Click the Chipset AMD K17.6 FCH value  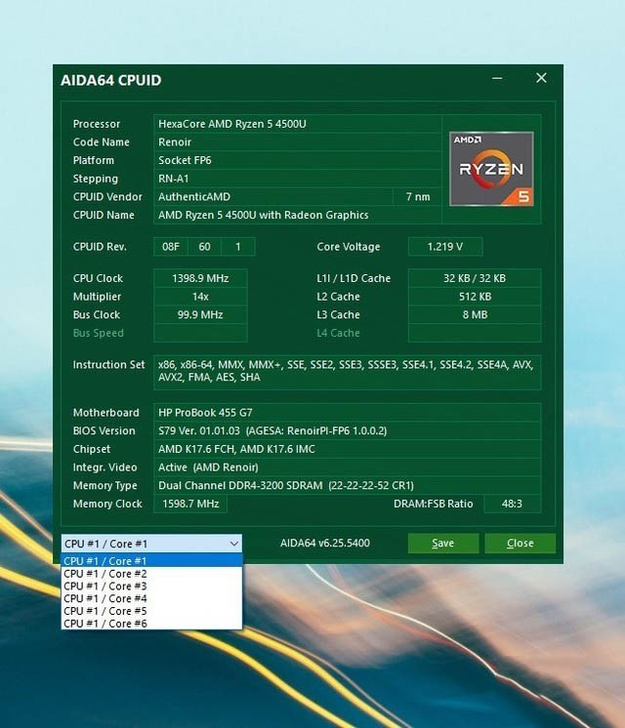[x=347, y=449]
